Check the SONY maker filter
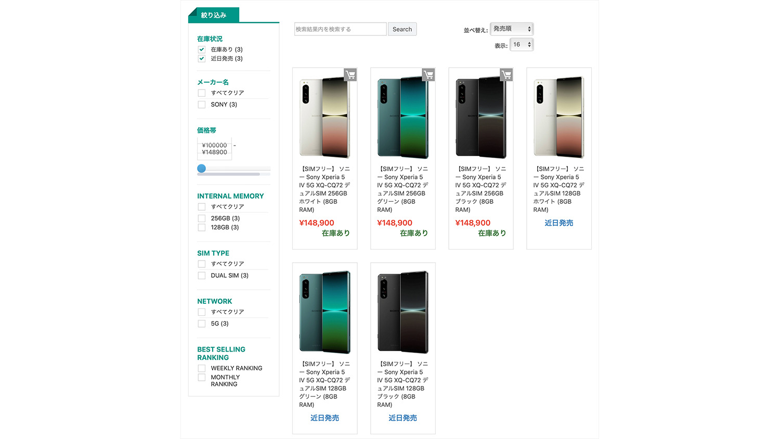 [202, 105]
